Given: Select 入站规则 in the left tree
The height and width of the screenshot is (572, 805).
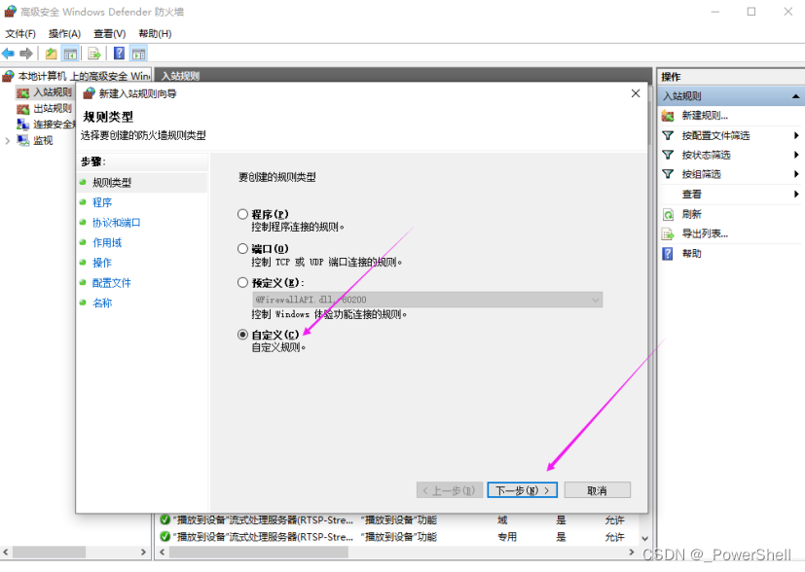Looking at the screenshot, I should point(53,92).
